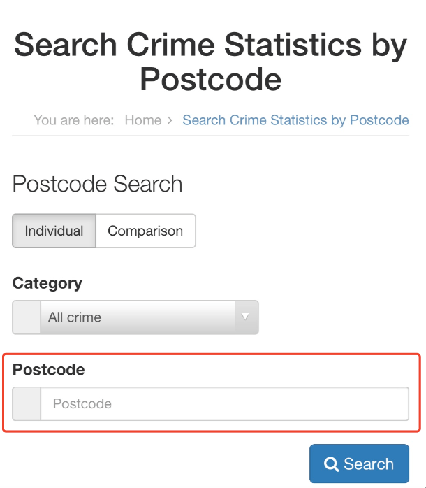Click the bold Category field label
426x488 pixels.
(x=47, y=283)
